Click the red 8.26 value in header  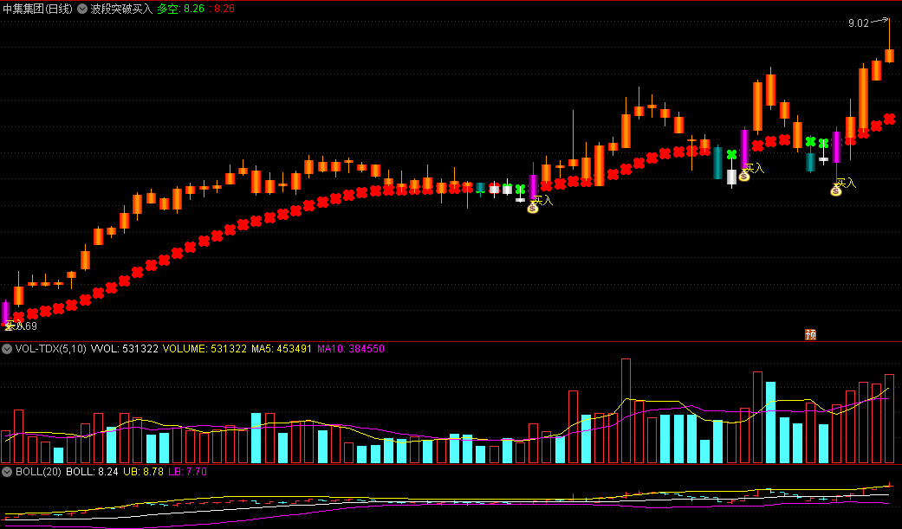(222, 9)
